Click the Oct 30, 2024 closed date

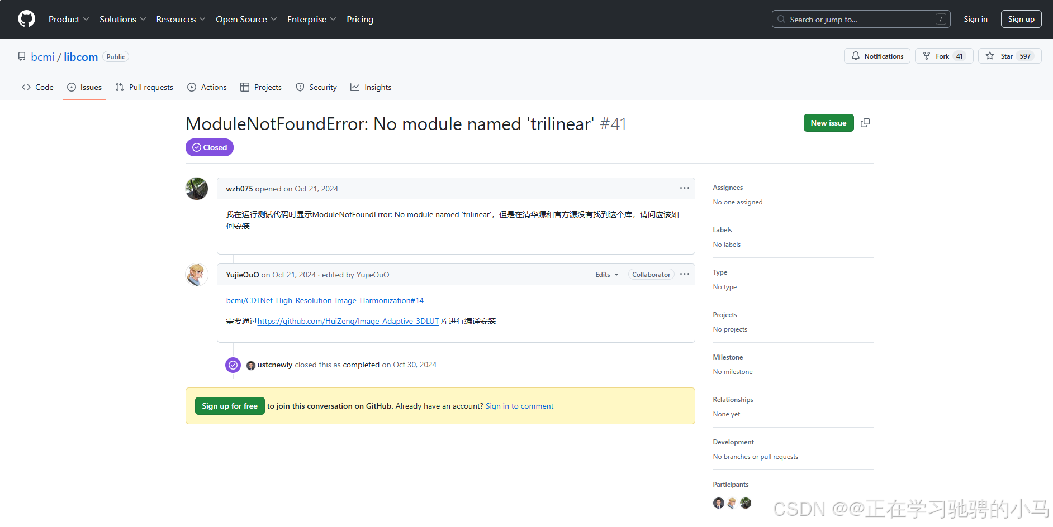click(x=415, y=365)
